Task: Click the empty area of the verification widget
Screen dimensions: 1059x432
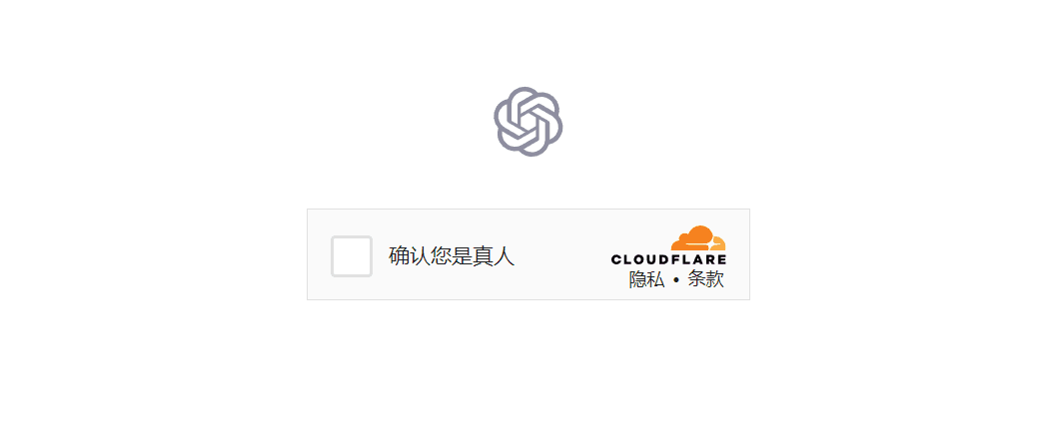Action: click(560, 254)
